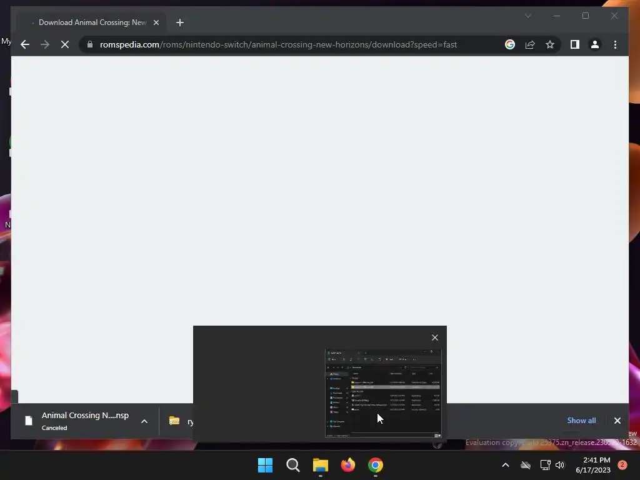This screenshot has height=480, width=640.
Task: Close the Chrome downloads bar
Action: pyautogui.click(x=617, y=421)
